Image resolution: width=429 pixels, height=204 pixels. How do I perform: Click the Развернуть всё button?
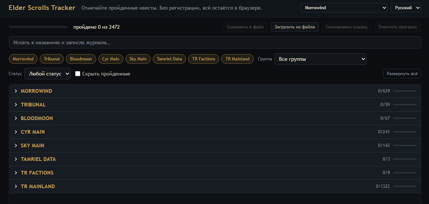[402, 74]
